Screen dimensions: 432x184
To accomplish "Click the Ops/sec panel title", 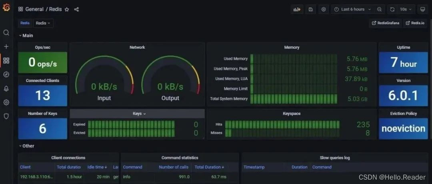I will pos(42,47).
